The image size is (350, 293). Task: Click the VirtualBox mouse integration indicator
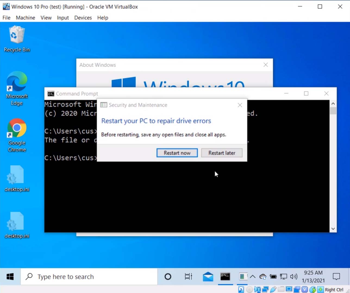pyautogui.click(x=312, y=289)
